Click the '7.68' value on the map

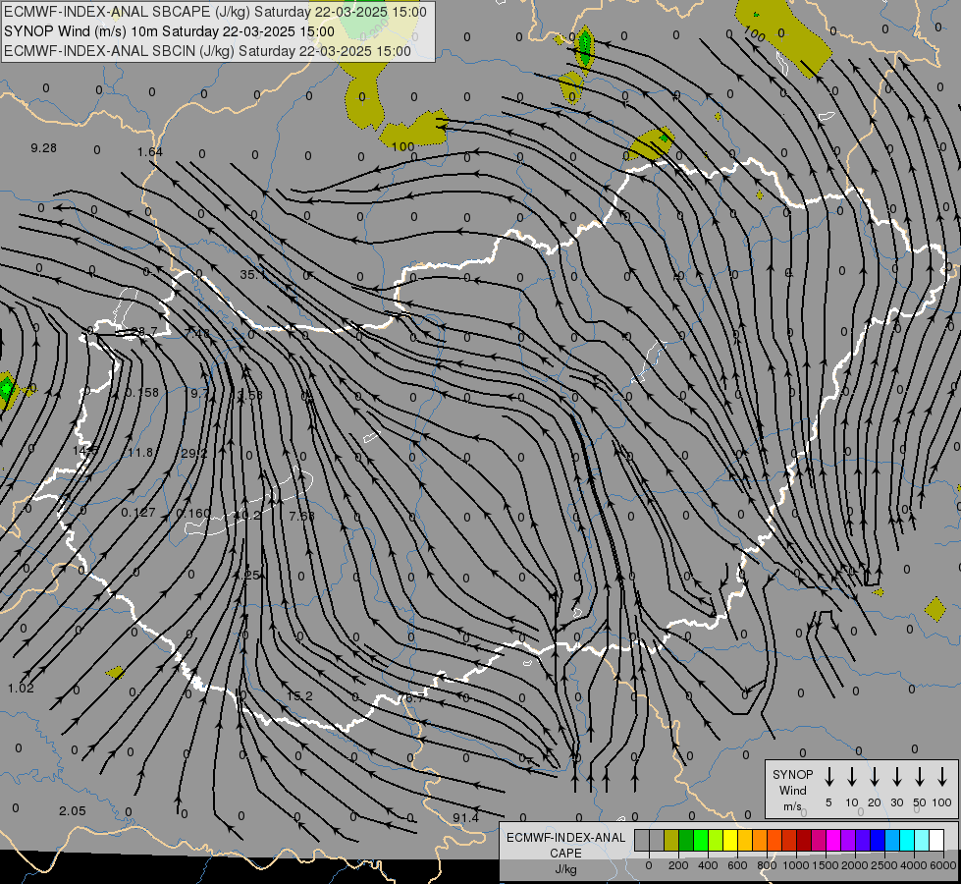[x=301, y=516]
